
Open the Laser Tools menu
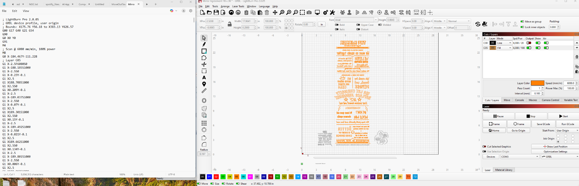click(x=238, y=6)
